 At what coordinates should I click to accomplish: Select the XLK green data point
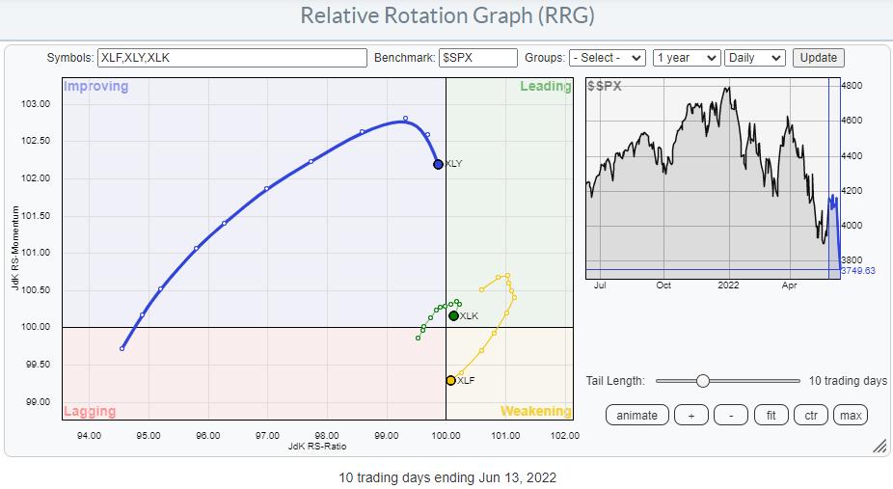tap(453, 315)
